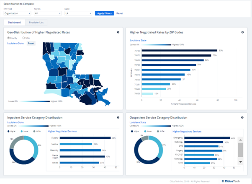Select the MSA radio button
252x184 pixels.
coord(23,38)
